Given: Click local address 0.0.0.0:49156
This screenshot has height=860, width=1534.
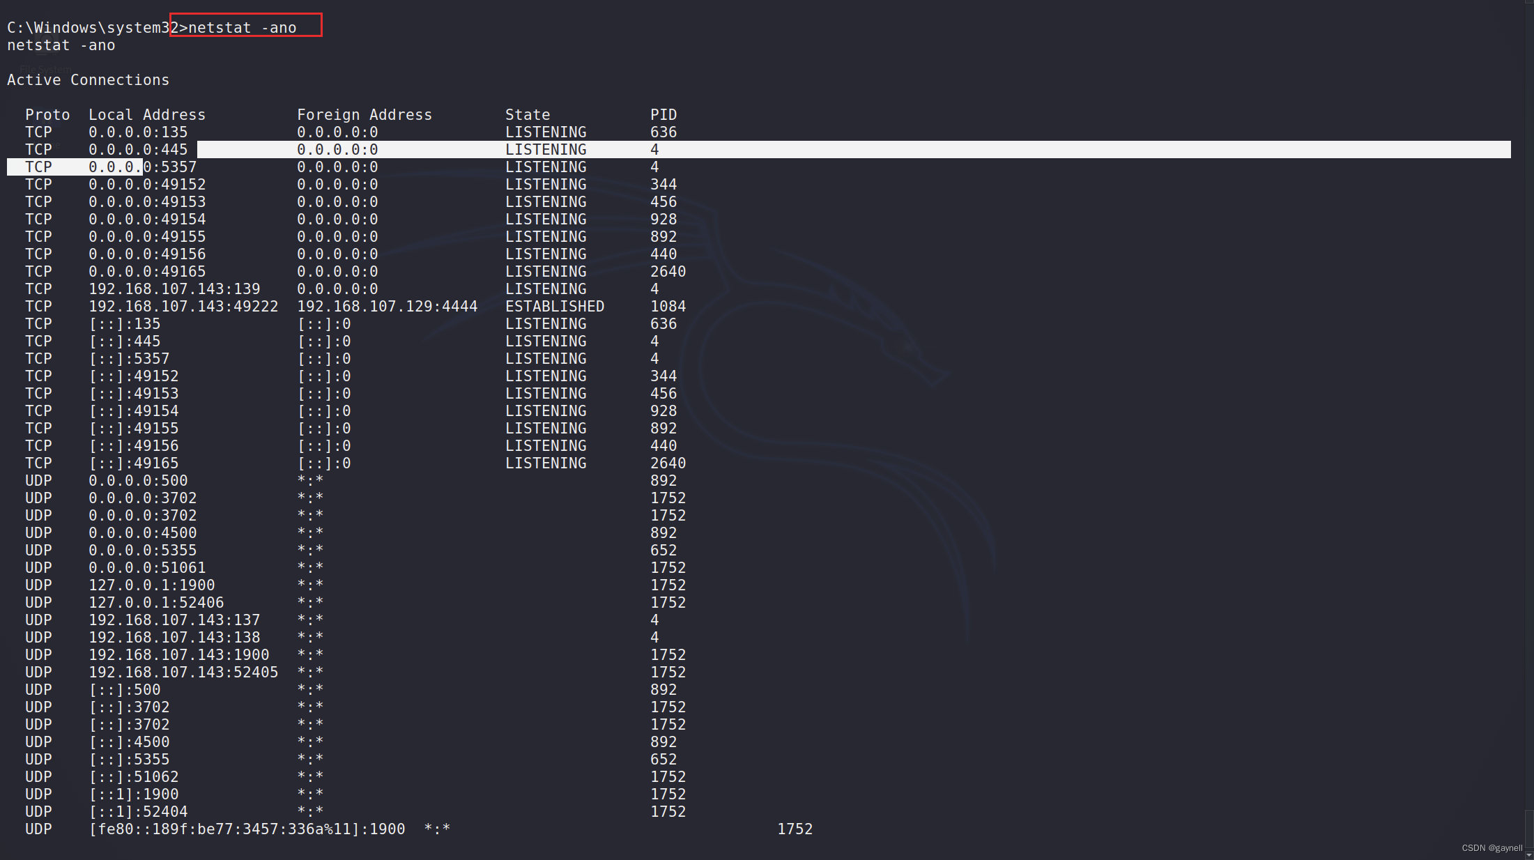Looking at the screenshot, I should coord(147,254).
